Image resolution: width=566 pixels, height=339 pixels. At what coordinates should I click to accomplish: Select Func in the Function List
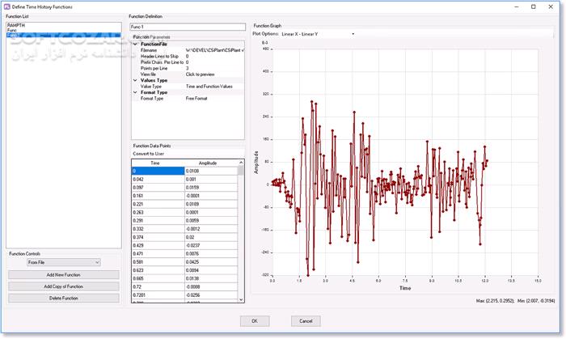[x=14, y=30]
